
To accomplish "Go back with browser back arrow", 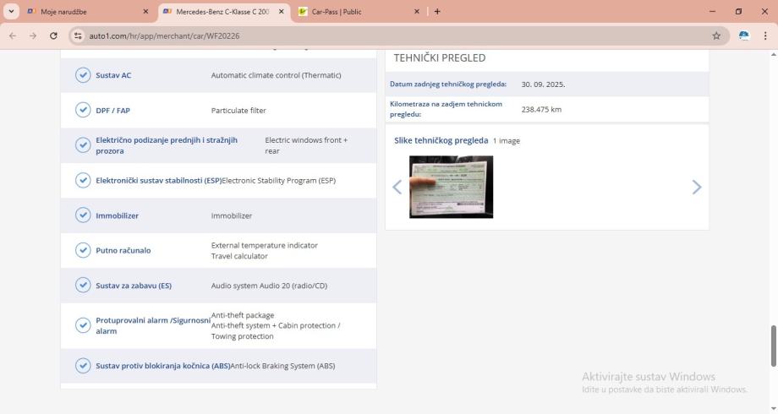I will pyautogui.click(x=13, y=35).
